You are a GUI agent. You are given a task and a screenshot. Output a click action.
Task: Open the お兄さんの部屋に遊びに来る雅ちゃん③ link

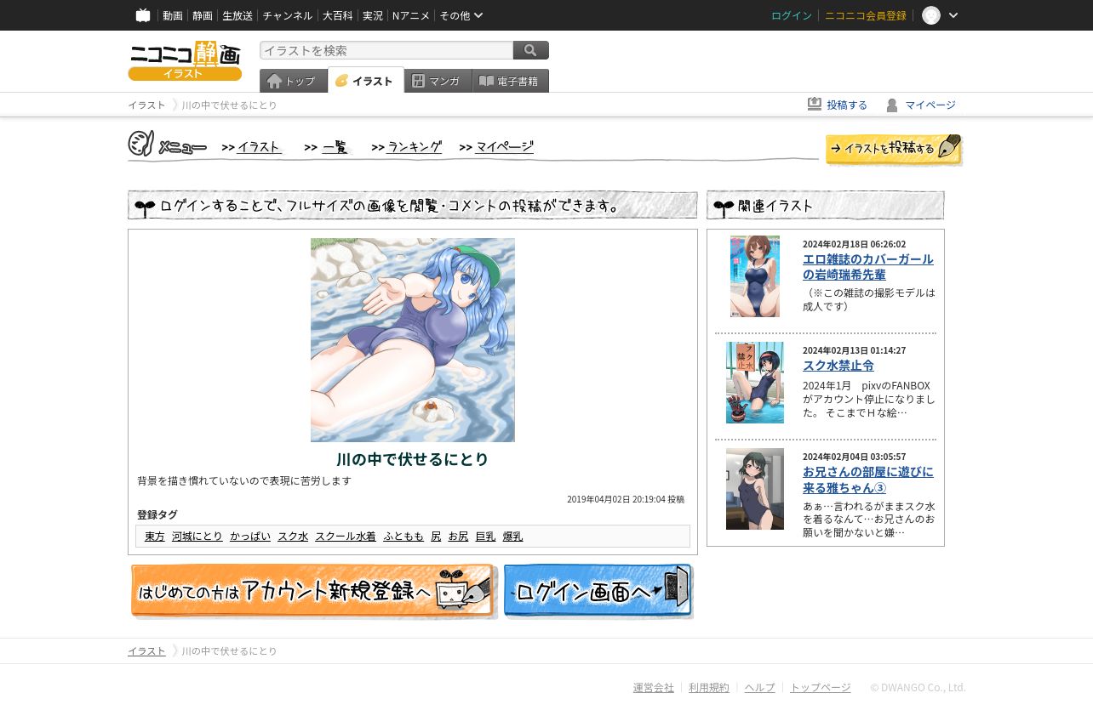tap(868, 479)
